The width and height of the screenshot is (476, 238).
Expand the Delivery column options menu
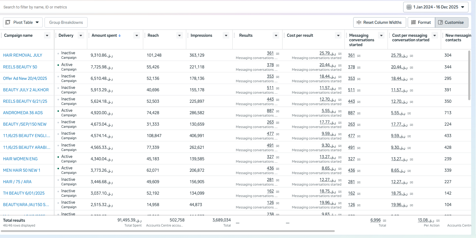pyautogui.click(x=81, y=36)
